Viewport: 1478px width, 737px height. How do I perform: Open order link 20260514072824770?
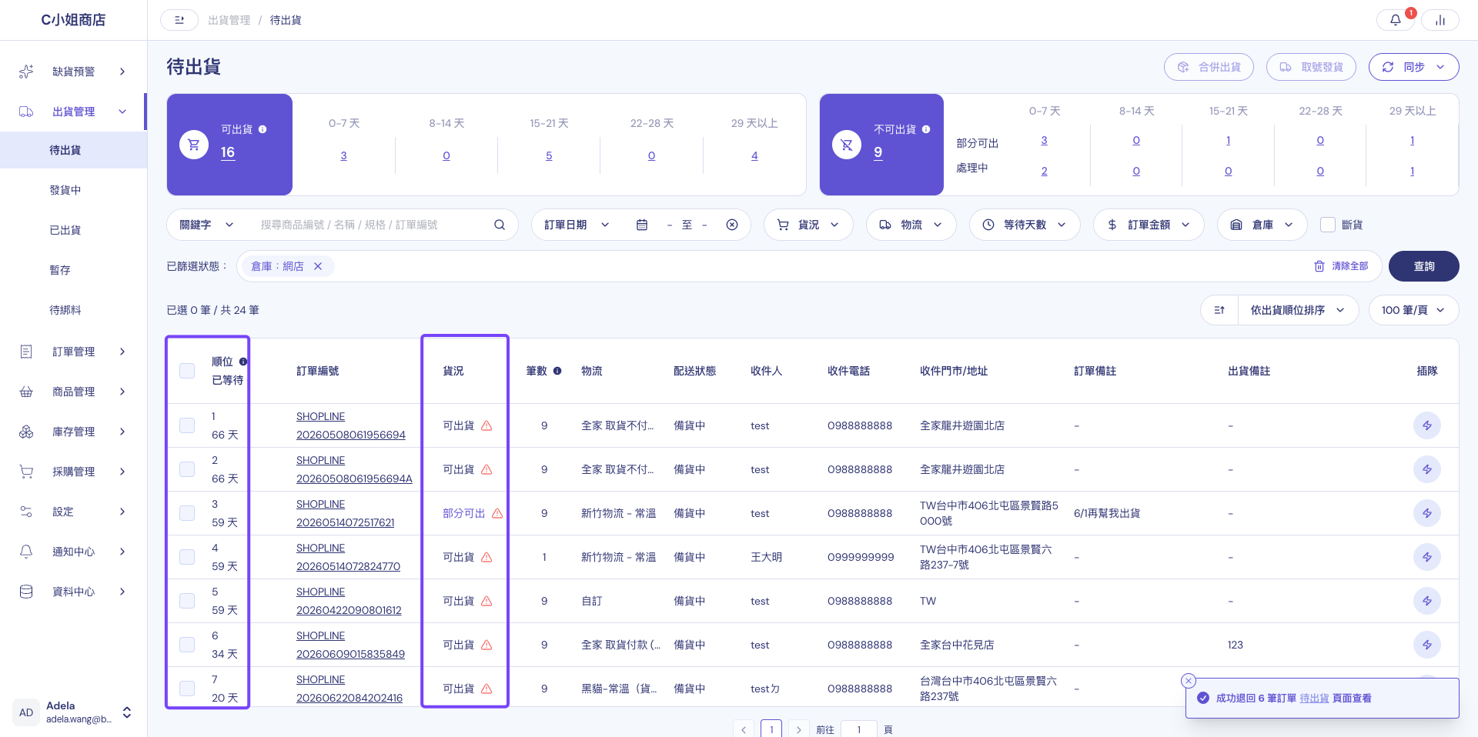pos(348,566)
